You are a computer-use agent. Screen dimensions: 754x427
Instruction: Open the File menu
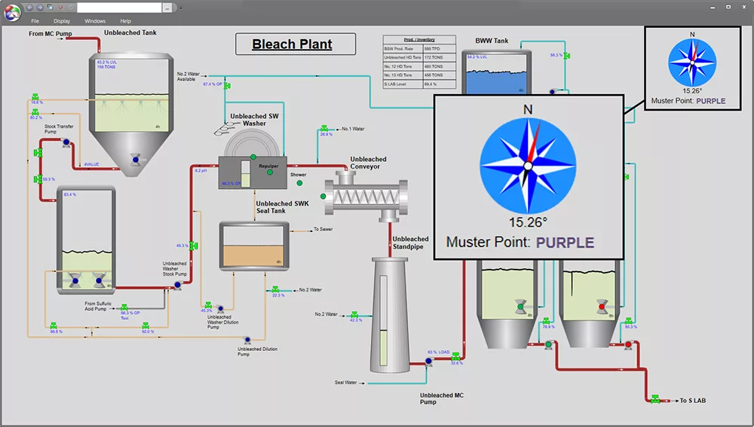(35, 21)
